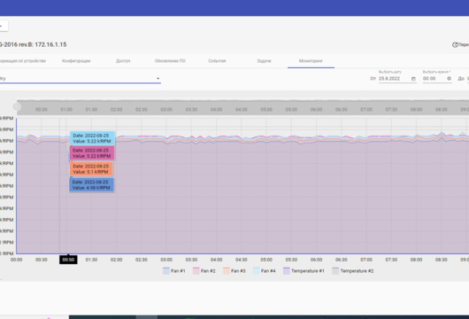Image resolution: width=469 pixels, height=319 pixels.
Task: Click the blue 4.98 kRPM tooltip
Action: (x=91, y=185)
